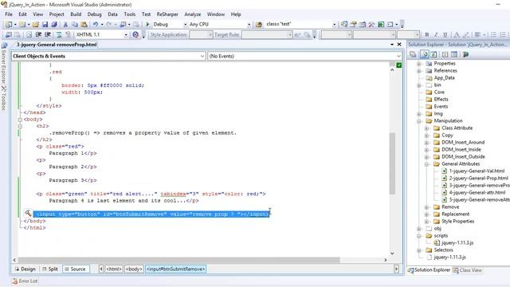This screenshot has width=510, height=287.
Task: Select the <body> tag navigator button
Action: [134, 269]
